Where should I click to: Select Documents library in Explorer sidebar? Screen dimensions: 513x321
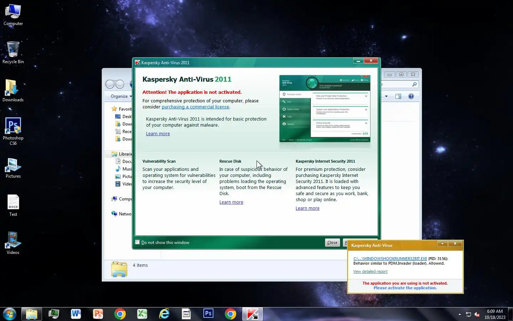[123, 162]
